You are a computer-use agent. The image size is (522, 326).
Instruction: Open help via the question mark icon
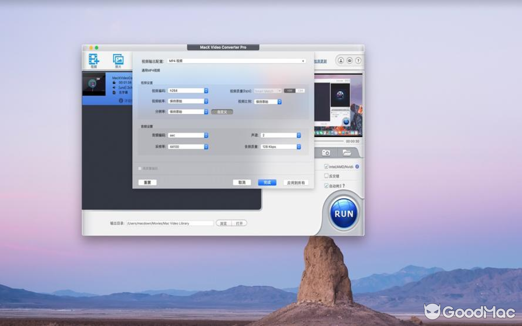(358, 60)
